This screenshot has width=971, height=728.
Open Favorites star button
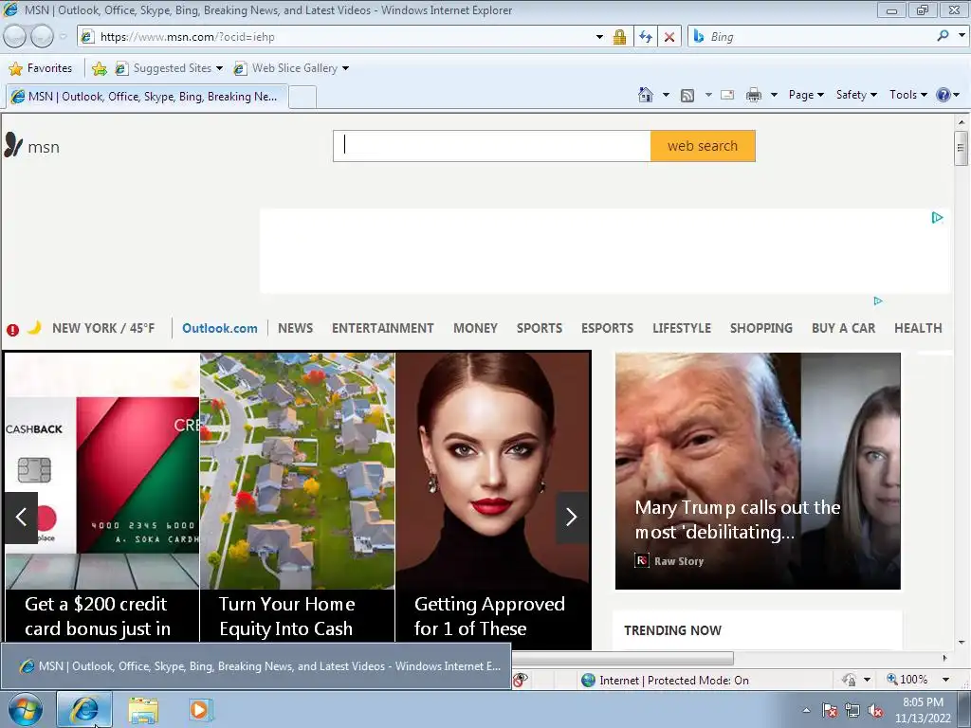click(42, 68)
